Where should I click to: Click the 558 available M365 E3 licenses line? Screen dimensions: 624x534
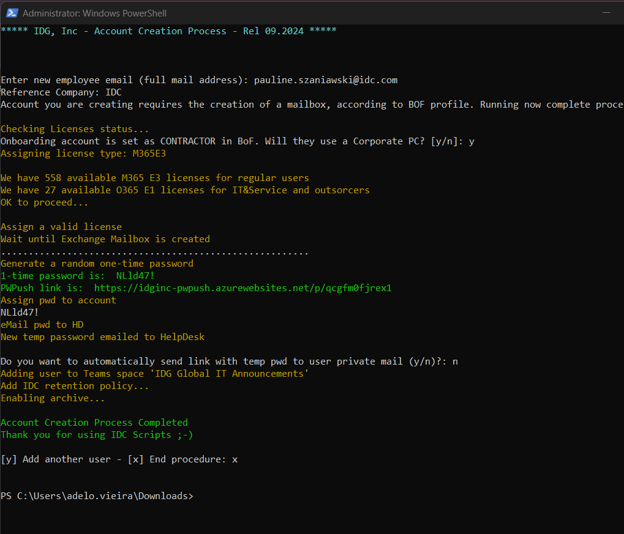click(x=155, y=178)
